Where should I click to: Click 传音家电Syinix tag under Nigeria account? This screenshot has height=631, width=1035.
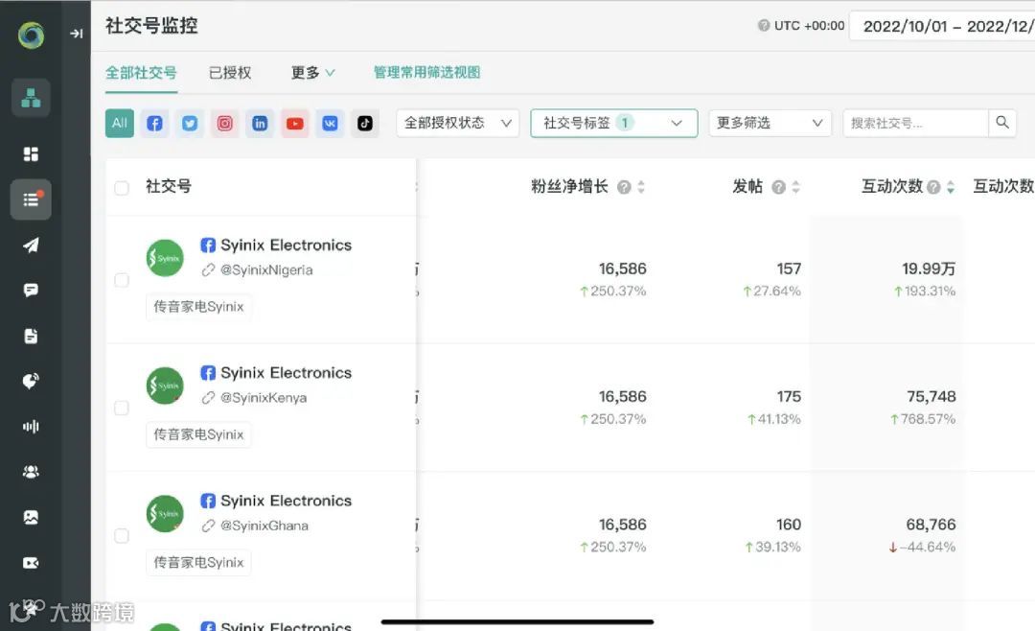[198, 307]
